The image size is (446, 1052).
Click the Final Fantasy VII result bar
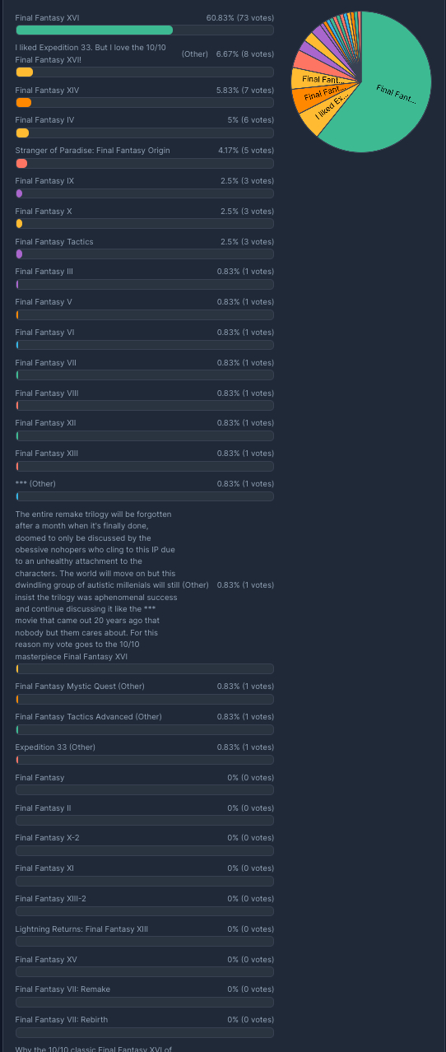pyautogui.click(x=145, y=375)
